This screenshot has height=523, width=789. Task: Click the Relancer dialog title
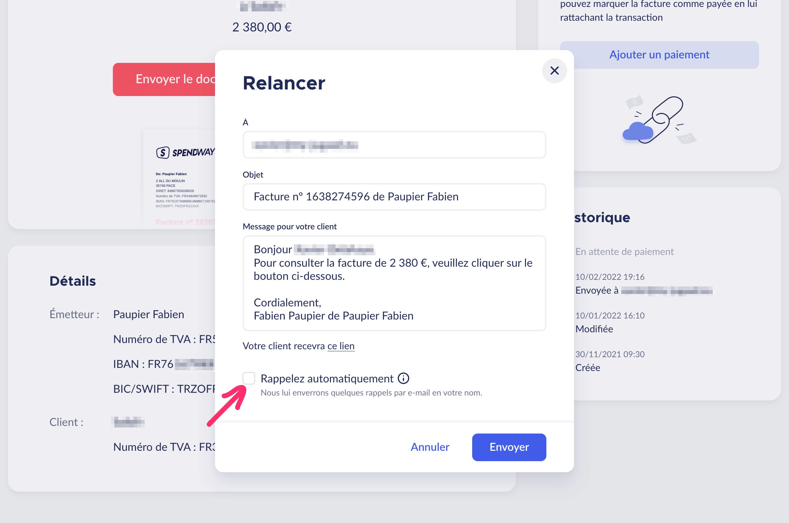tap(284, 83)
